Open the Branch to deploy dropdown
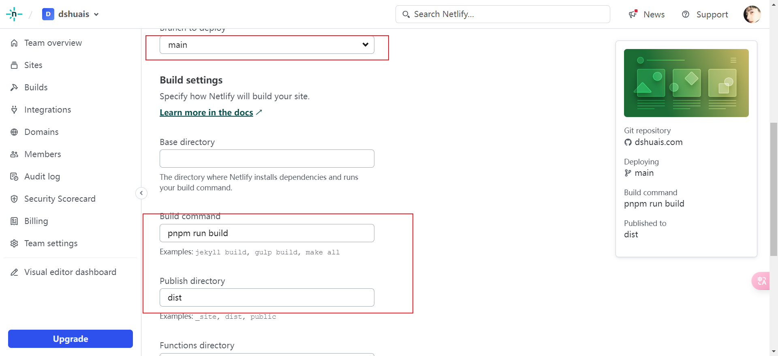This screenshot has height=356, width=778. point(267,45)
